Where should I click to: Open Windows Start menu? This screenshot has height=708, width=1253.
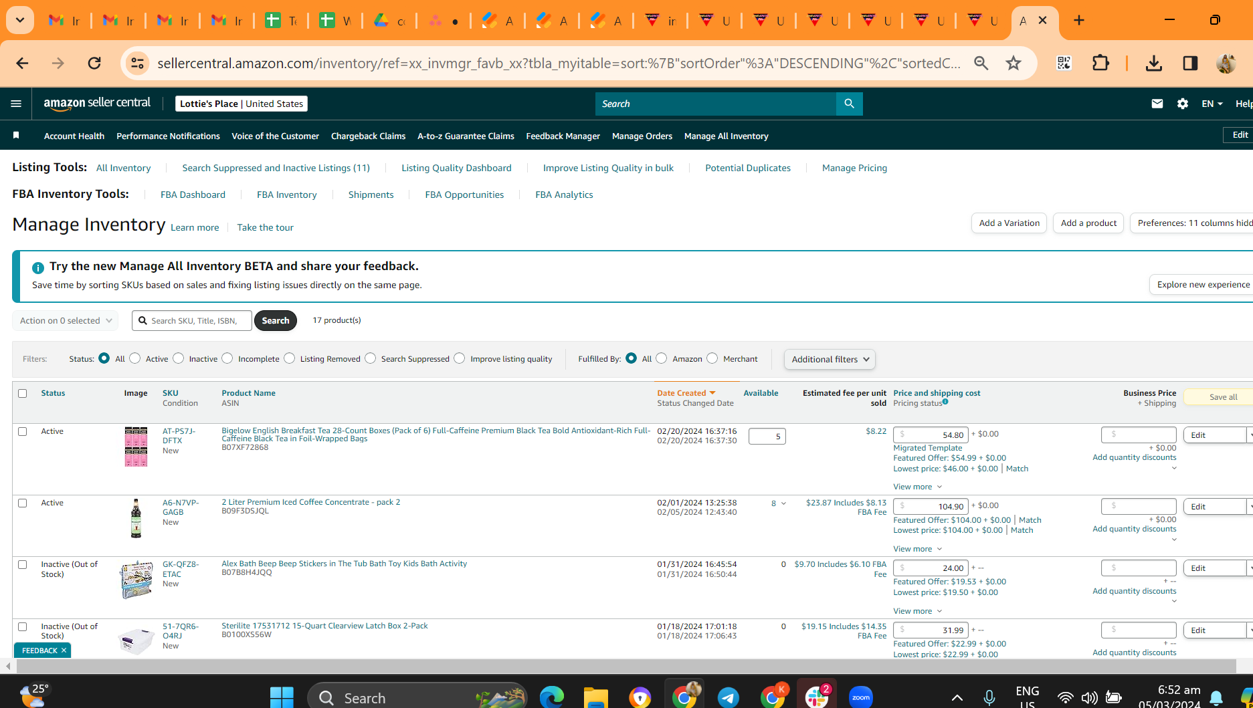coord(282,697)
